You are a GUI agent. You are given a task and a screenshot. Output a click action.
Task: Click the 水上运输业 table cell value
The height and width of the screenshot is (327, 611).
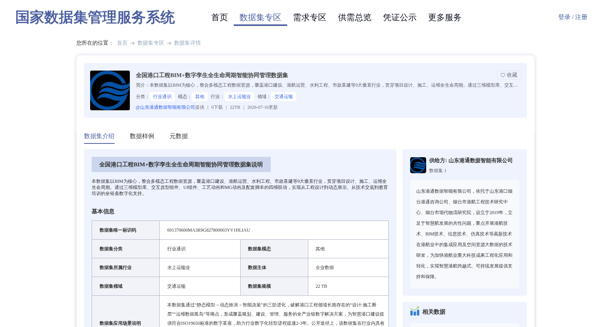179,267
